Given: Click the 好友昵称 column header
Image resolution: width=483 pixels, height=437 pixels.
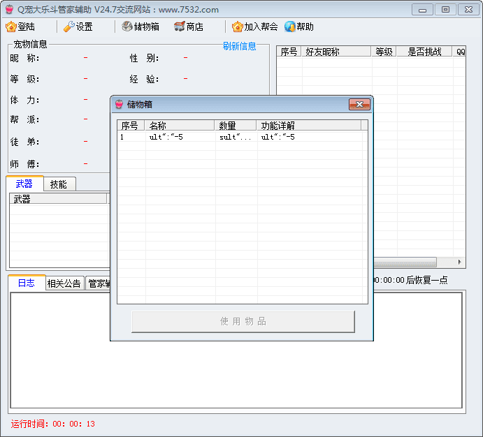Looking at the screenshot, I should click(x=336, y=52).
